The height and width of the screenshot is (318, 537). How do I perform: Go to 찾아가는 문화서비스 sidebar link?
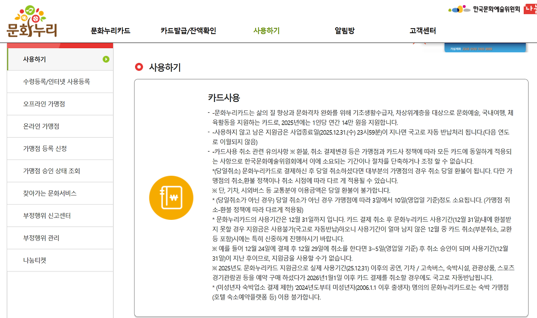[x=60, y=193]
